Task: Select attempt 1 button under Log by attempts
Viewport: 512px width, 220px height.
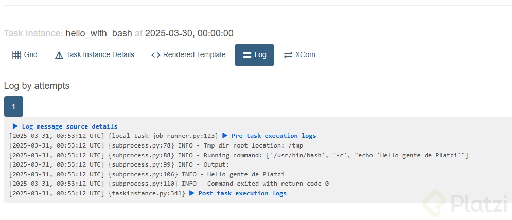Action: coord(13,106)
